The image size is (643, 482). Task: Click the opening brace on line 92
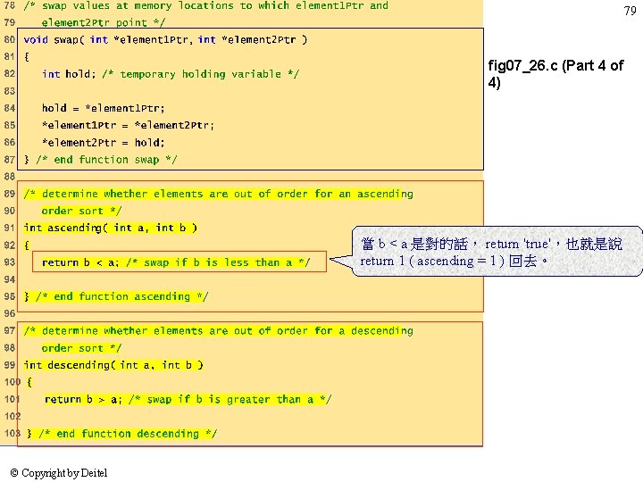[x=27, y=245]
